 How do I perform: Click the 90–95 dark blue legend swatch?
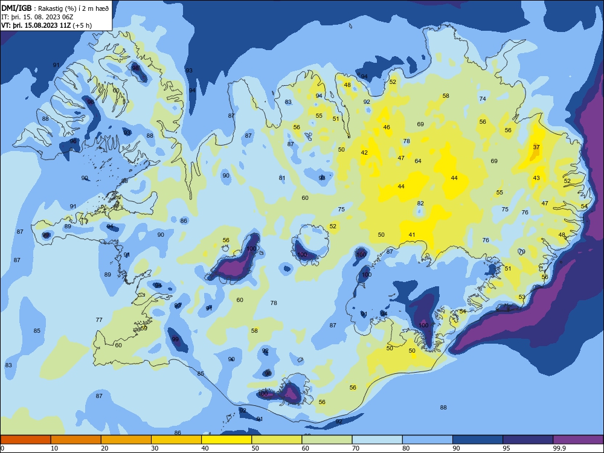[x=478, y=440]
